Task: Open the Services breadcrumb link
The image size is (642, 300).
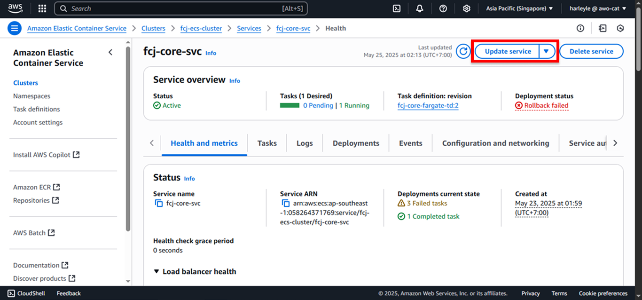Action: click(249, 28)
